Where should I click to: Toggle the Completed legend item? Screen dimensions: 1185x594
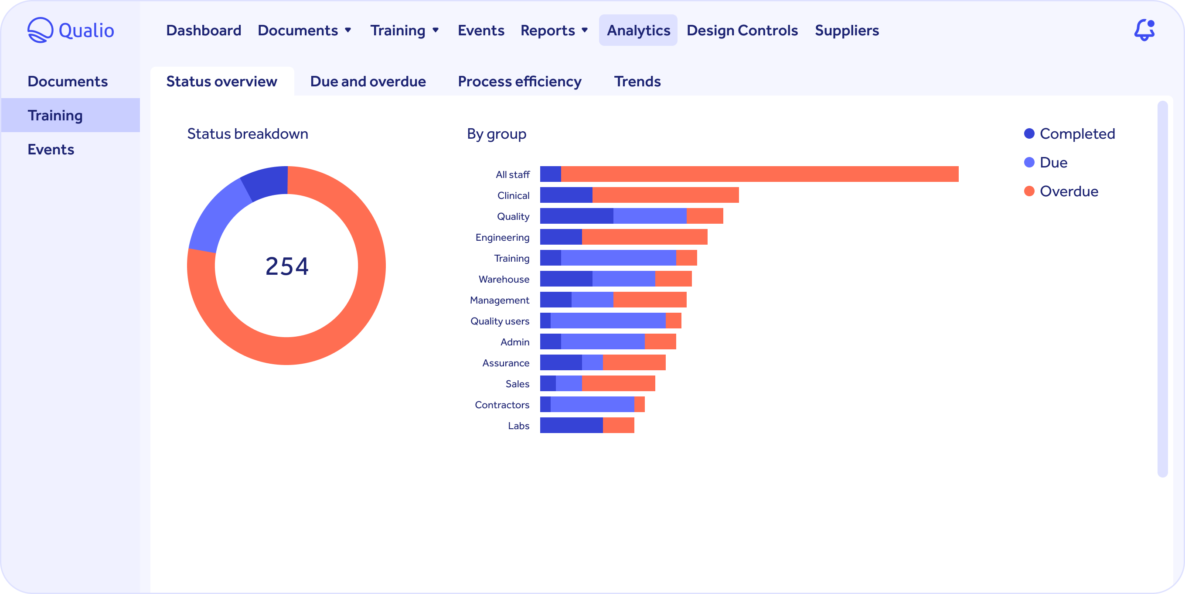coord(1069,133)
